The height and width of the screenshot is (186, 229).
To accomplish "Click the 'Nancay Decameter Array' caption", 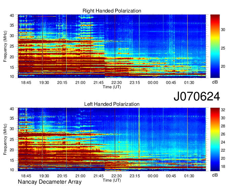I will pos(50,182).
